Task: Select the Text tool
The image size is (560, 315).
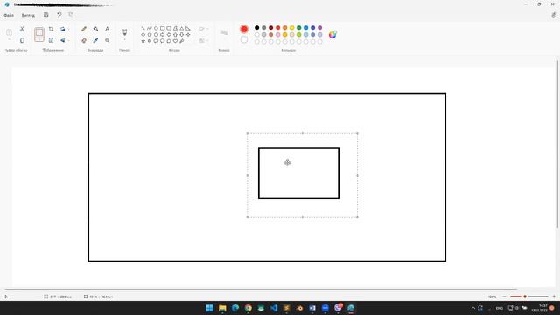Action: (107, 29)
